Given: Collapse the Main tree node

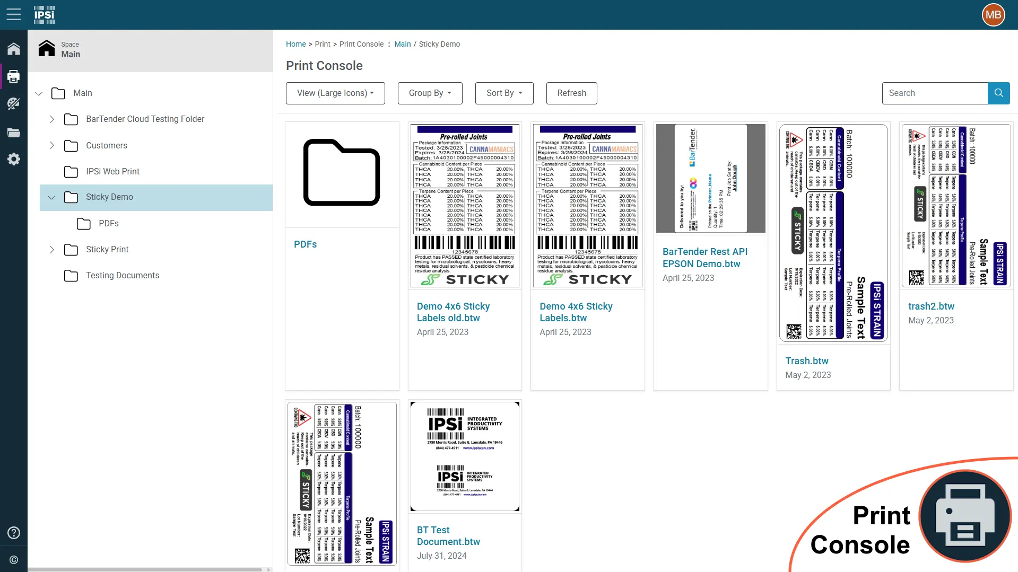Looking at the screenshot, I should [39, 93].
